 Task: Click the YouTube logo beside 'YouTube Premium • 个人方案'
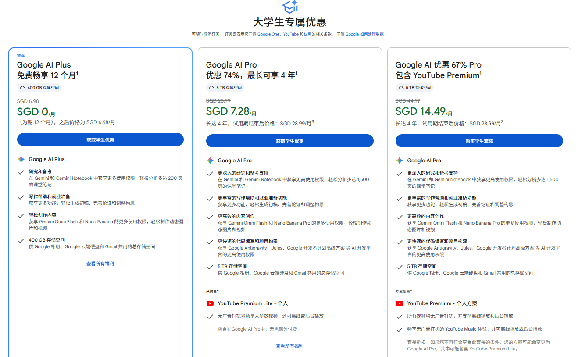pyautogui.click(x=400, y=303)
